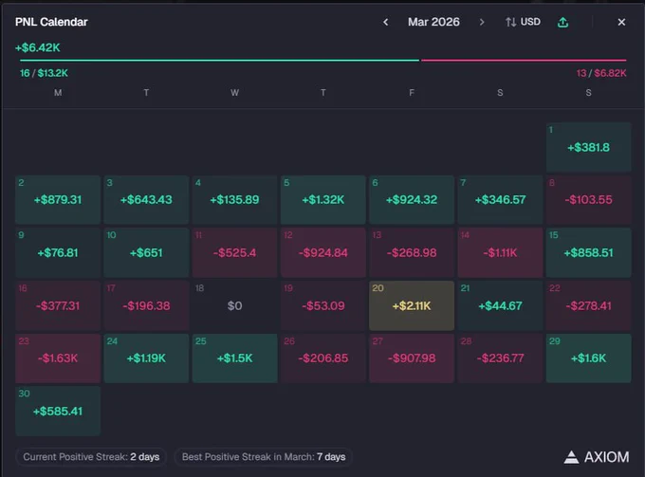Click the March 18 cell showing $0
Image resolution: width=645 pixels, height=477 pixels.
click(x=235, y=305)
